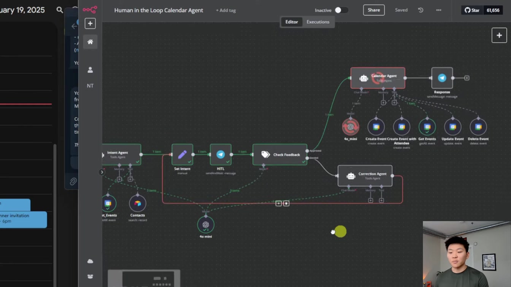Click the cloud icon in sidebar
Image resolution: width=511 pixels, height=287 pixels.
point(90,261)
